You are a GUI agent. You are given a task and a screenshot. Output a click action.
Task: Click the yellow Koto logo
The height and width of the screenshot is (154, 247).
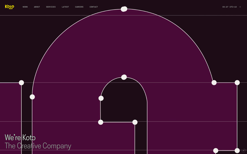coord(10,7)
